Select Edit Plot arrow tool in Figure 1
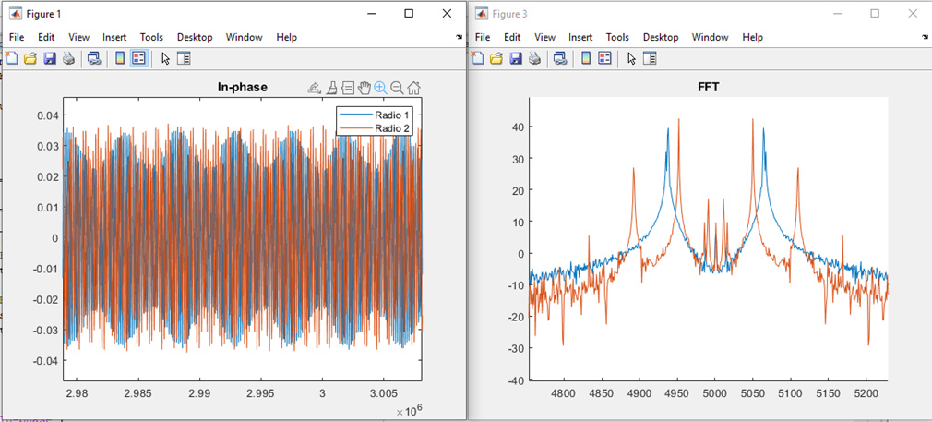Screen dimensions: 932x422 pyautogui.click(x=166, y=58)
